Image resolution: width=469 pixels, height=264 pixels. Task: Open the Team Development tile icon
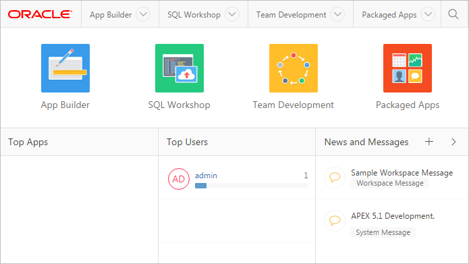(x=294, y=68)
